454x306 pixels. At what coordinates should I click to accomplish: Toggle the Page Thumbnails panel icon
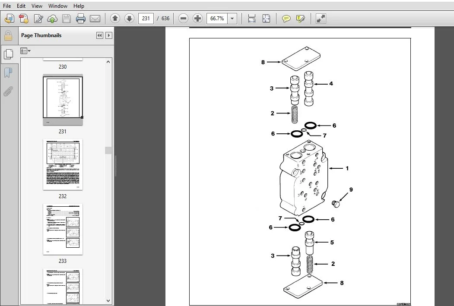(9, 54)
